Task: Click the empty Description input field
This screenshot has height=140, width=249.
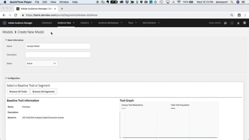Action: pyautogui.click(x=58, y=55)
